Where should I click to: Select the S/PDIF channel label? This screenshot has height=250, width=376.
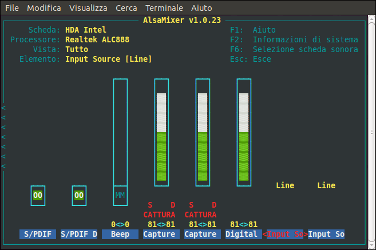tap(38, 234)
